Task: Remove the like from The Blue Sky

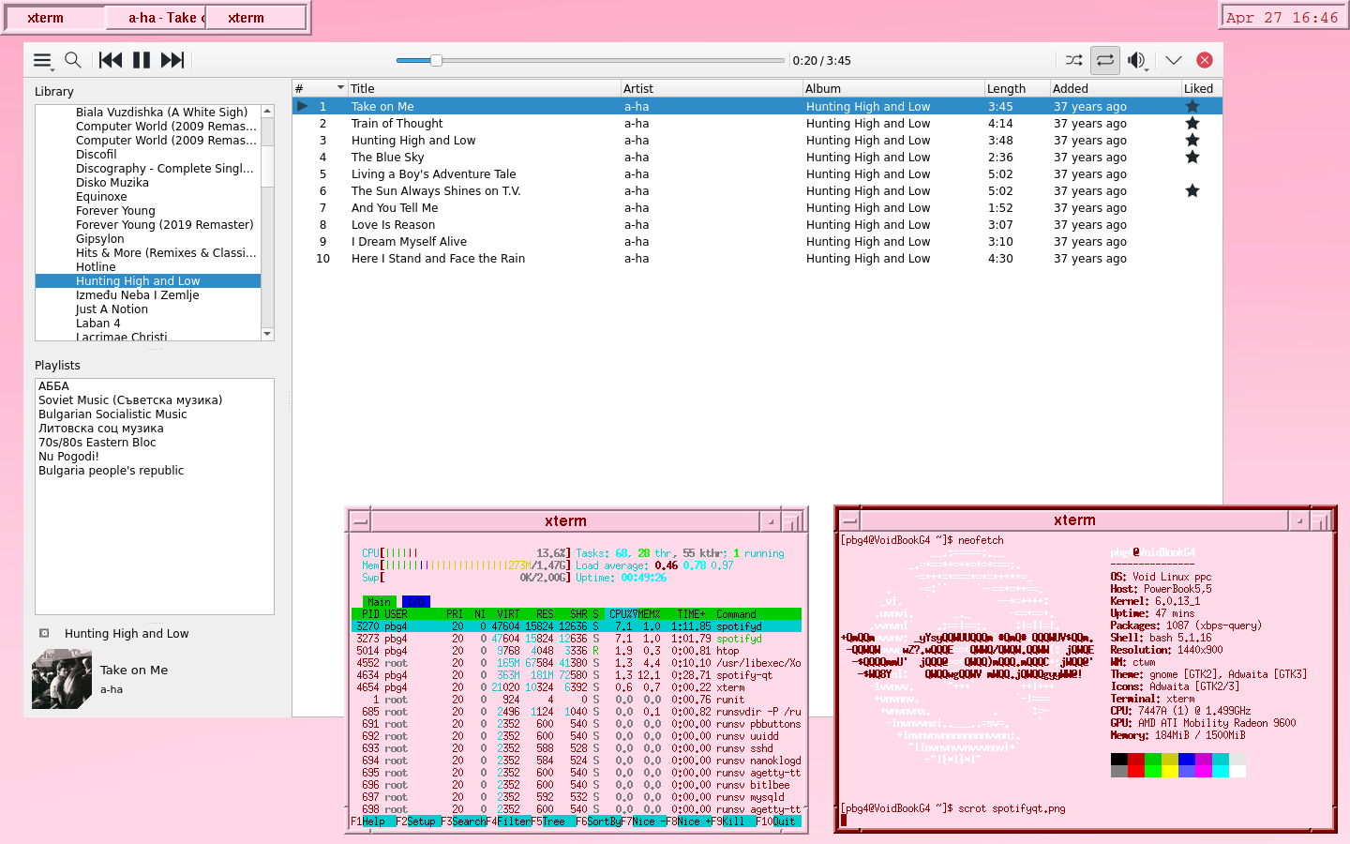Action: (1192, 157)
